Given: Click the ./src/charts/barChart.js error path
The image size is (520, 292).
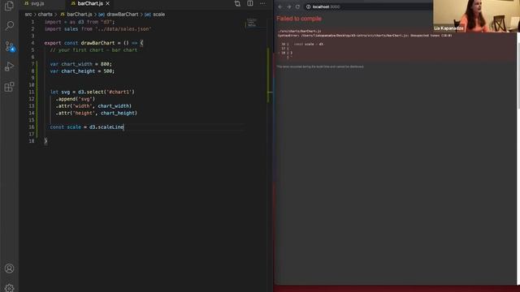Looking at the screenshot, I should (x=300, y=31).
